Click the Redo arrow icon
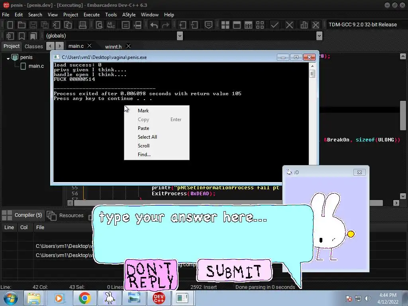The height and width of the screenshot is (306, 408). click(x=165, y=25)
